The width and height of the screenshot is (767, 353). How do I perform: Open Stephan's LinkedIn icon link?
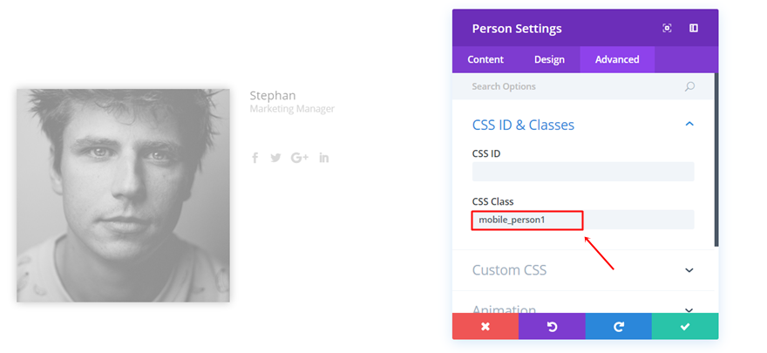click(x=324, y=158)
